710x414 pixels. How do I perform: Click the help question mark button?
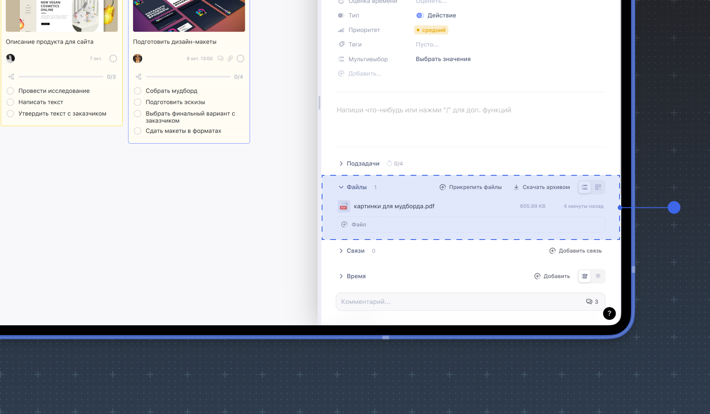[x=609, y=313]
